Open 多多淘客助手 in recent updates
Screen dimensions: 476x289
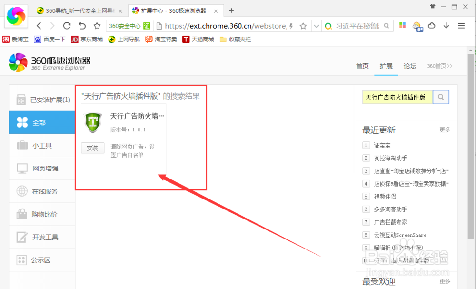coord(390,209)
